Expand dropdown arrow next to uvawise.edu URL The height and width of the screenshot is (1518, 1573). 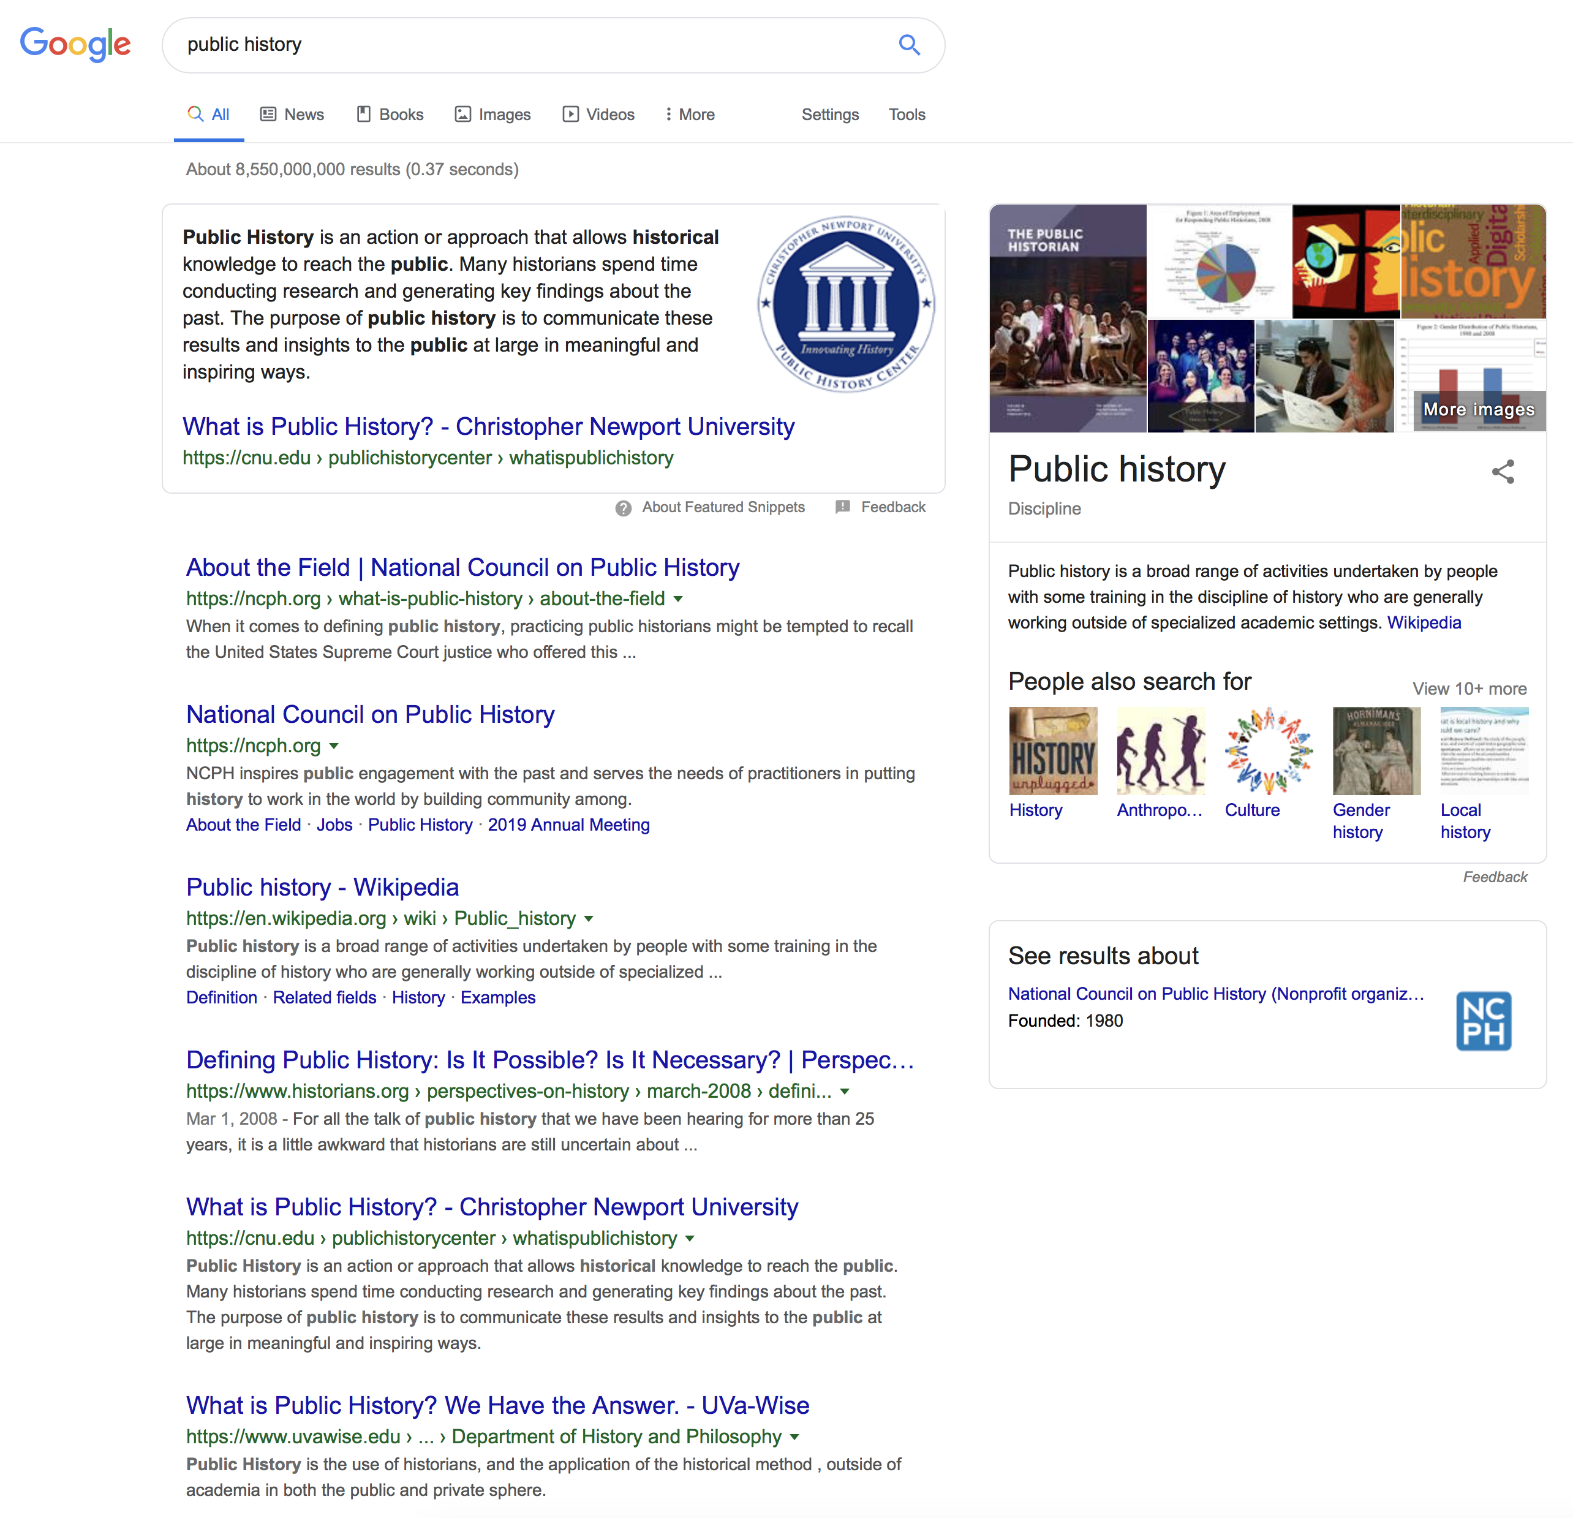click(794, 1436)
